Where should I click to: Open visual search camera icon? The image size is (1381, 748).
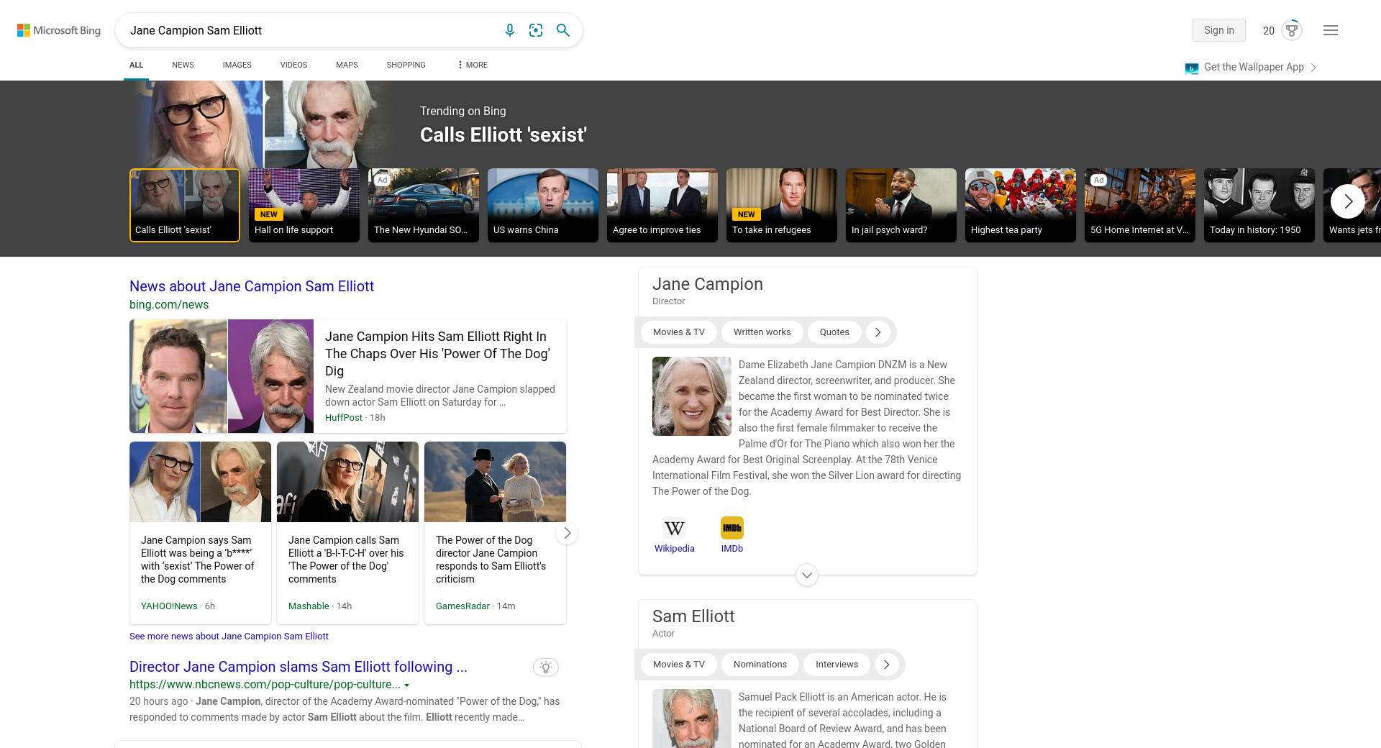pos(536,30)
